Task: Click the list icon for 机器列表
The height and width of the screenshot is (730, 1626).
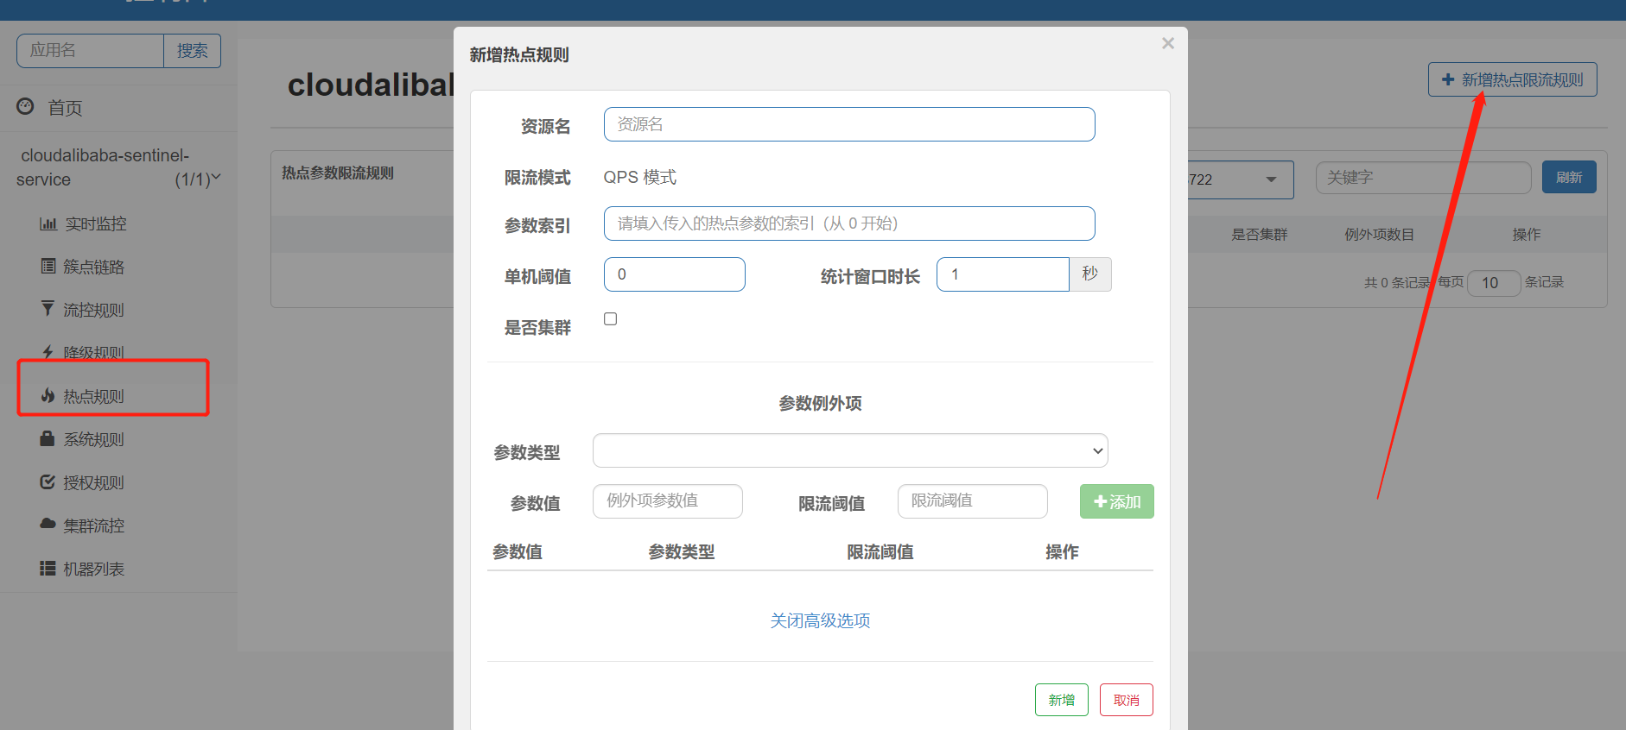Action: [x=48, y=568]
